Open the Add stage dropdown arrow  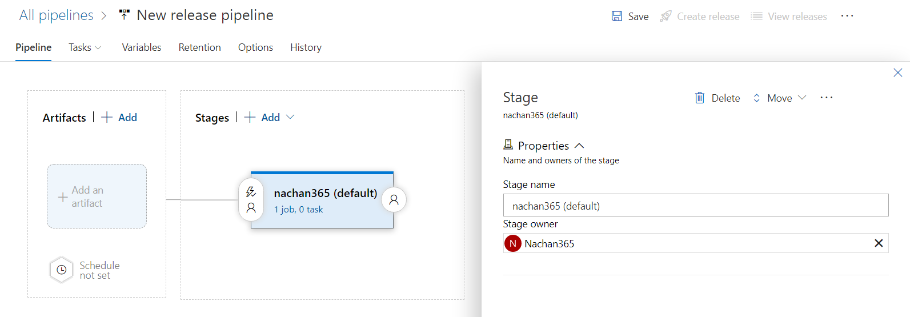290,117
